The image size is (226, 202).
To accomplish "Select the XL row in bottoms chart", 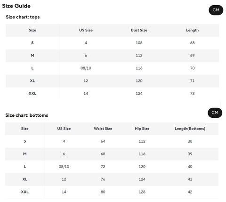I will pos(112,179).
